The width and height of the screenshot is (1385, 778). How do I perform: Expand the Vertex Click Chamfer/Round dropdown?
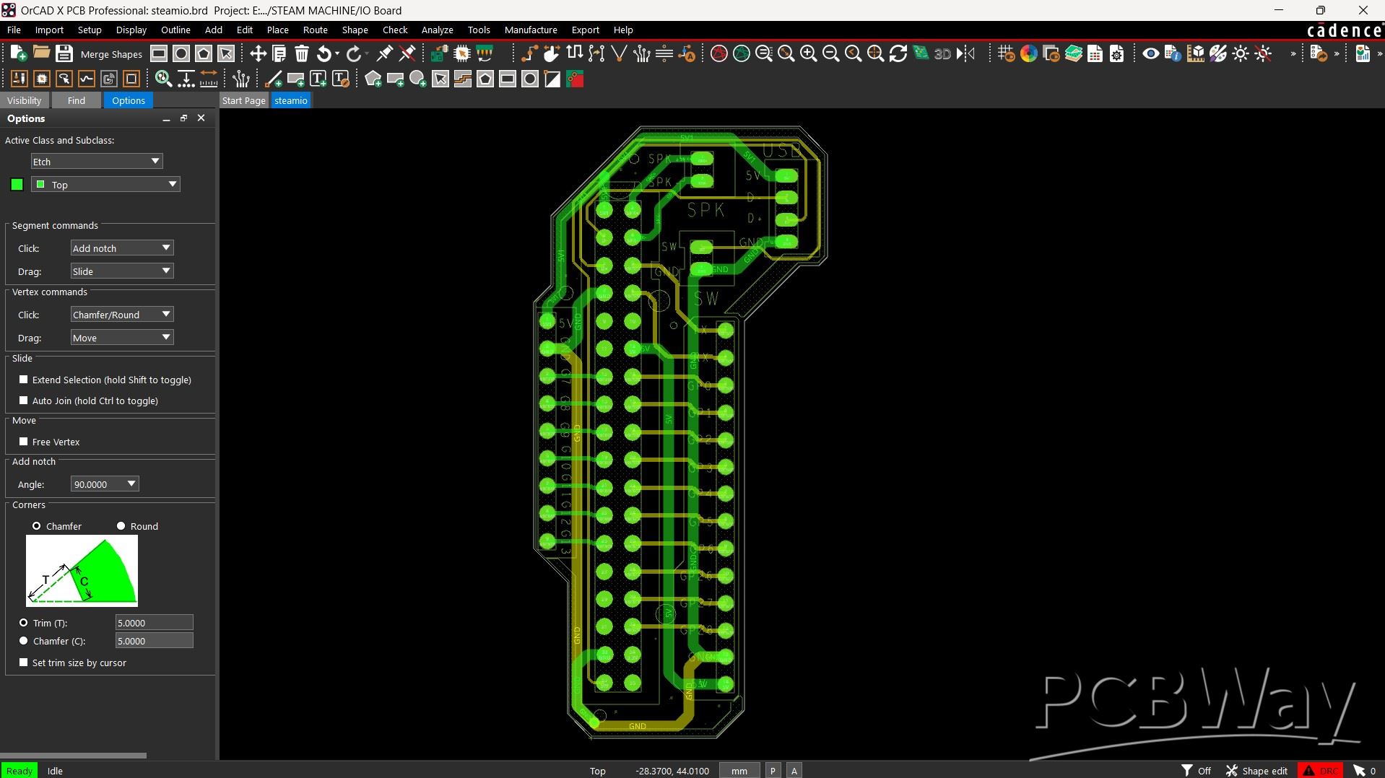pyautogui.click(x=121, y=315)
